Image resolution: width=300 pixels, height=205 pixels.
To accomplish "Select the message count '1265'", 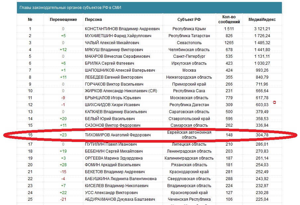I will [229, 43].
